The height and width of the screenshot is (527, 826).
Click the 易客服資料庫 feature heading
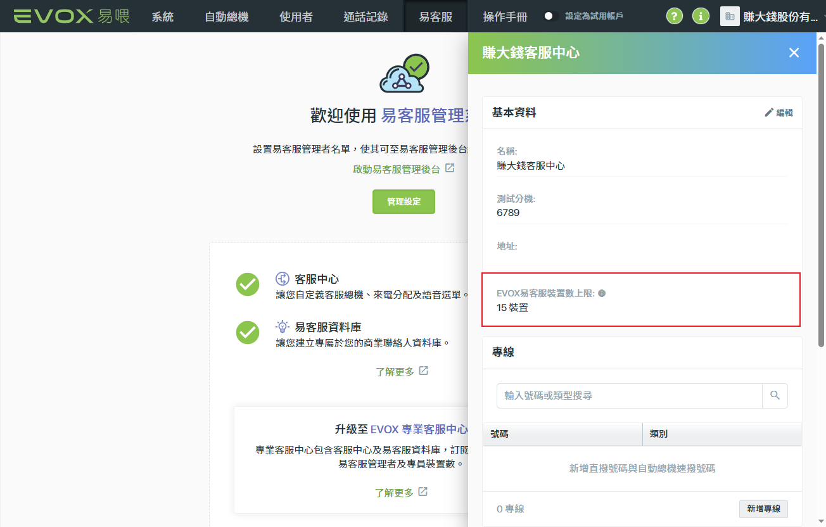328,327
